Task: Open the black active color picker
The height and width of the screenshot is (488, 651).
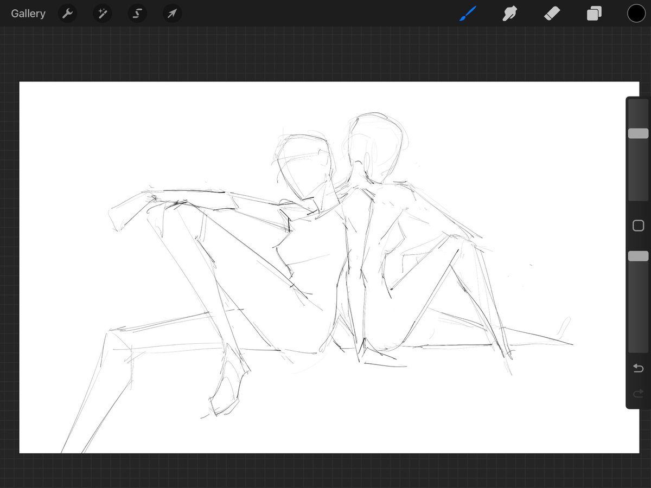Action: point(636,14)
